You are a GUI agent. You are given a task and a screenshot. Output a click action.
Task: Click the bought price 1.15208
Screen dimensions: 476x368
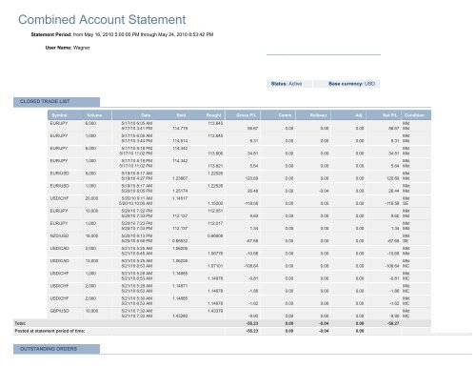click(x=215, y=203)
